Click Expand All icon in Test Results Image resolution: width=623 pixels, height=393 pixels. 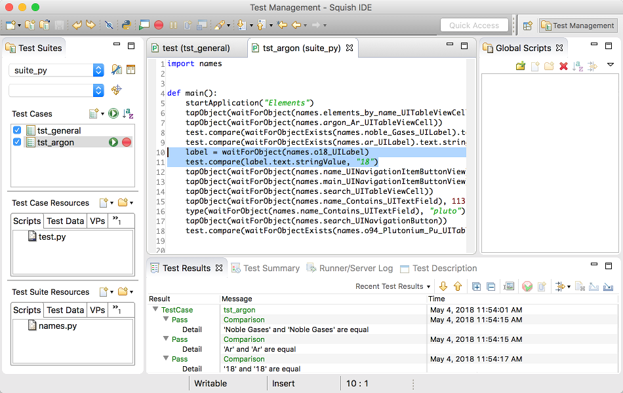click(477, 286)
